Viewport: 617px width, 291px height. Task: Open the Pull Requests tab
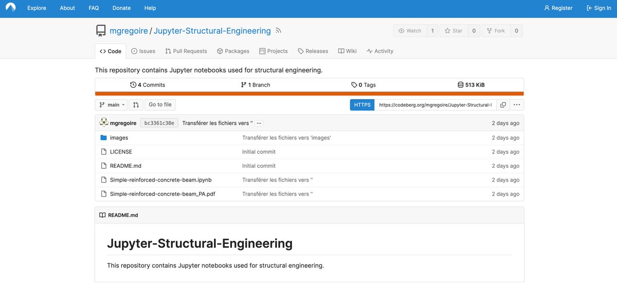[x=186, y=51]
